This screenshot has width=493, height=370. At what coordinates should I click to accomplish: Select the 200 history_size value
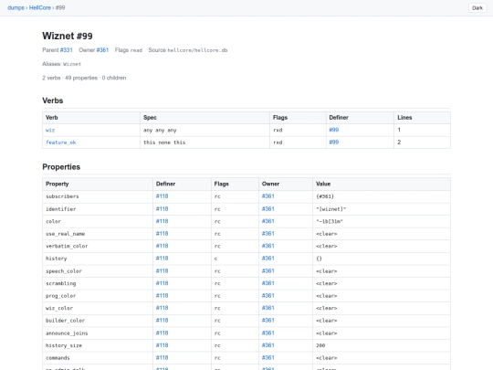point(320,345)
